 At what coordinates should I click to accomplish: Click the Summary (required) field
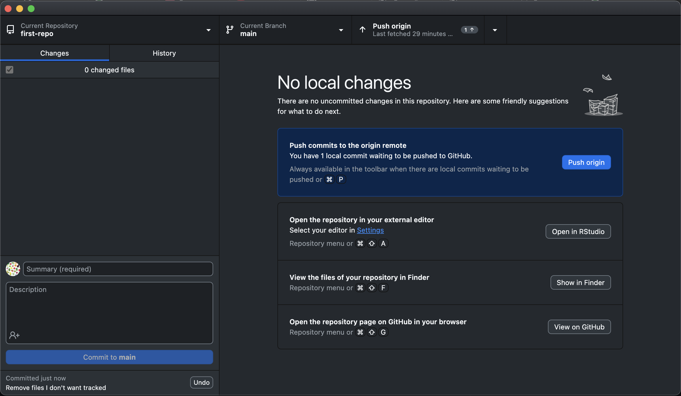(118, 269)
